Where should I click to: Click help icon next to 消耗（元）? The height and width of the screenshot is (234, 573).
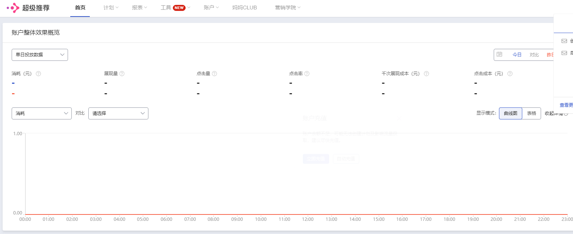tap(38, 74)
